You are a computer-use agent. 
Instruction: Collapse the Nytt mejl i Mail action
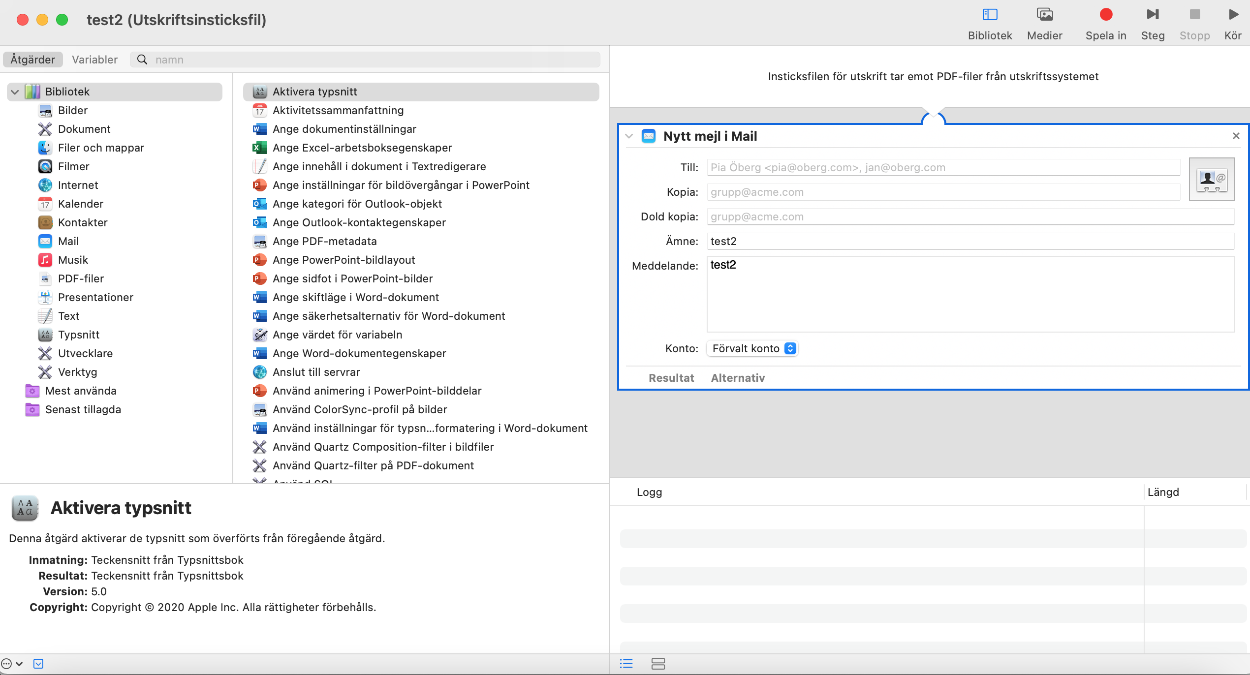629,136
